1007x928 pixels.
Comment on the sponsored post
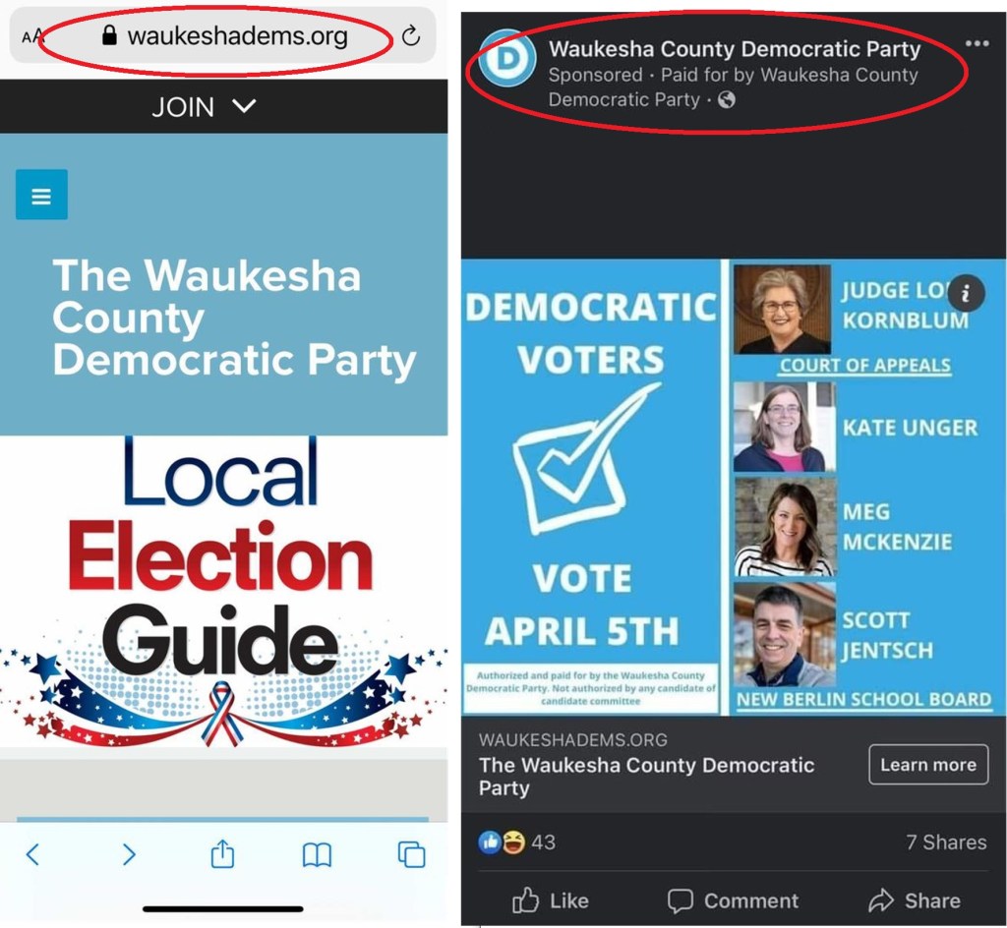pos(733,900)
